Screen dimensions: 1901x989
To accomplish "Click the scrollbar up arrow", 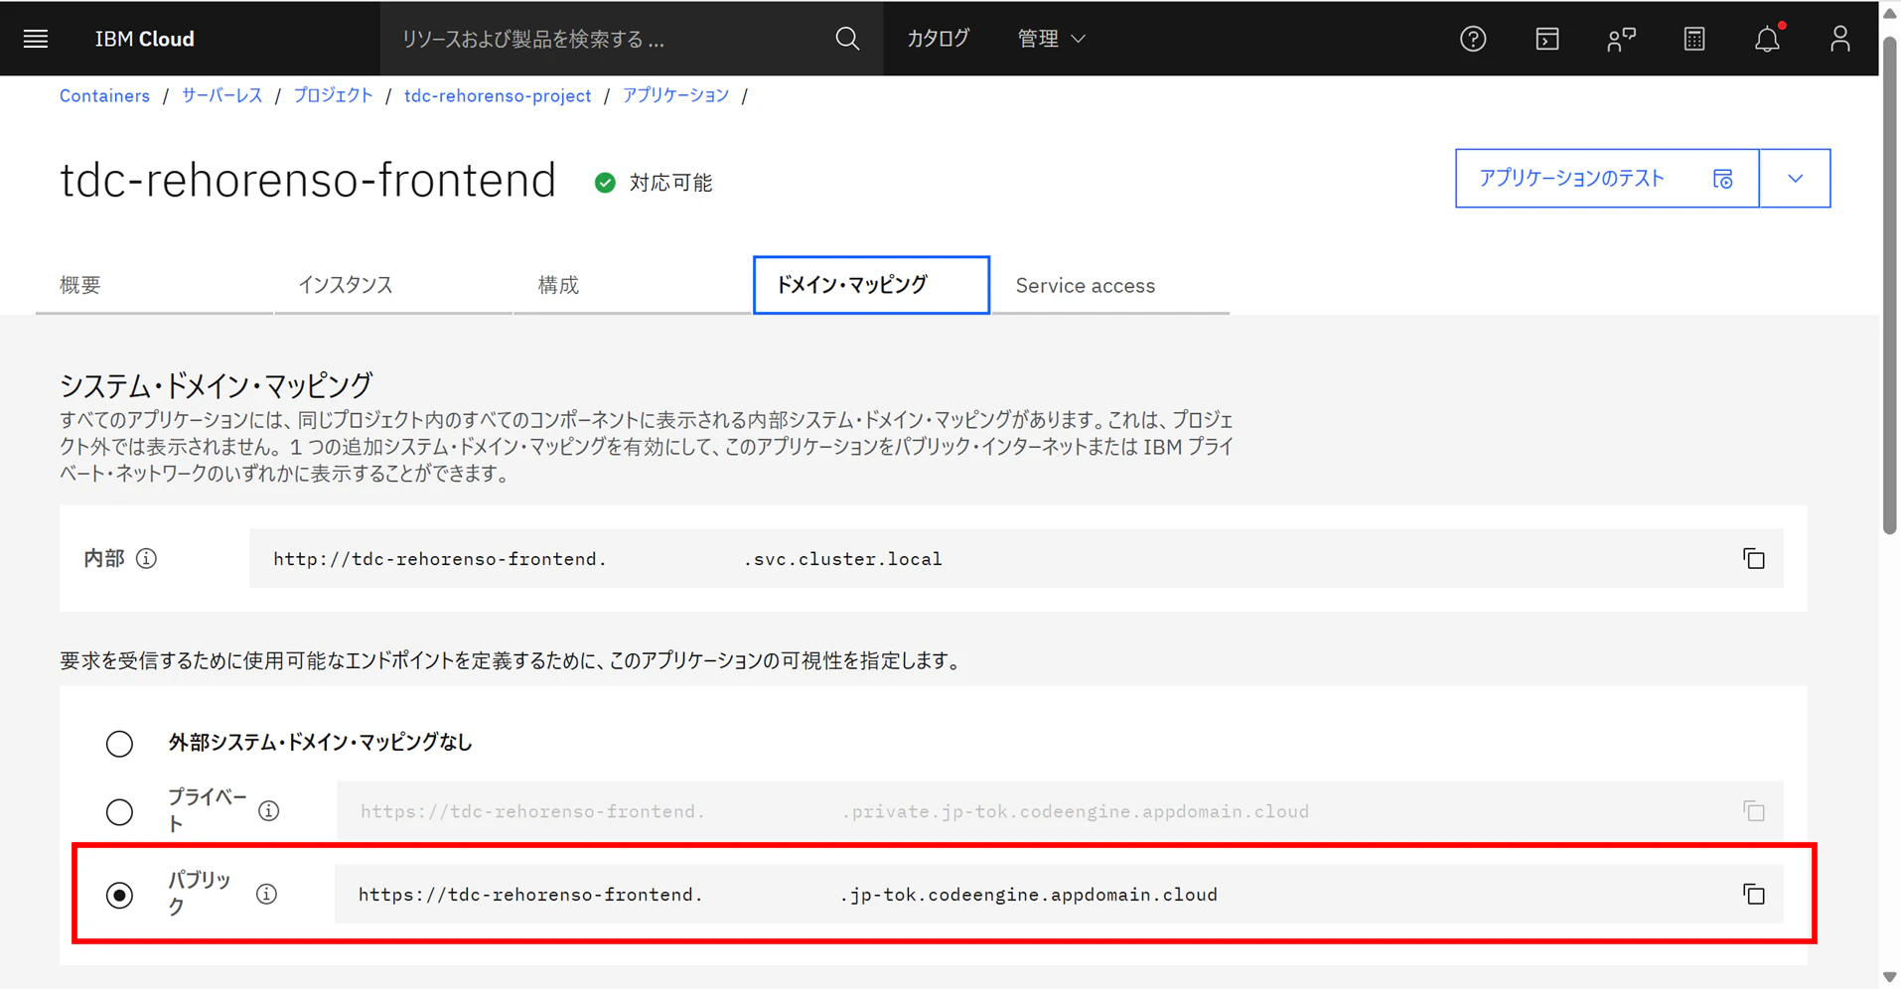I will pos(1890,13).
